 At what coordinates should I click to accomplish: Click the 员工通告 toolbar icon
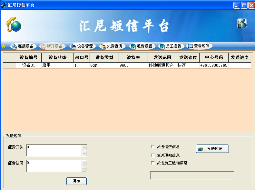tap(171, 46)
